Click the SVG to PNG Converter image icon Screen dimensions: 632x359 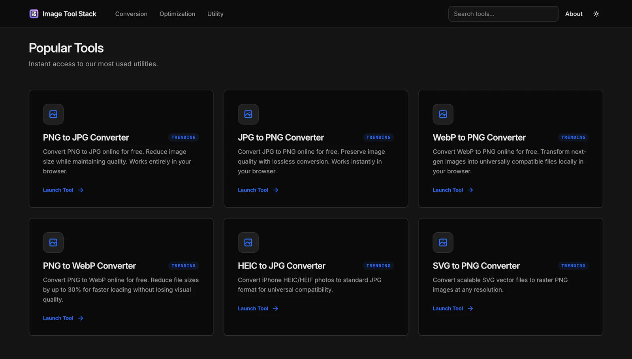point(443,242)
